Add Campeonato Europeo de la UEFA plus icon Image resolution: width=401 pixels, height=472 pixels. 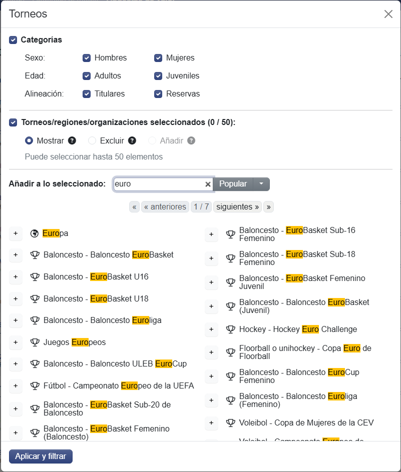pos(16,385)
